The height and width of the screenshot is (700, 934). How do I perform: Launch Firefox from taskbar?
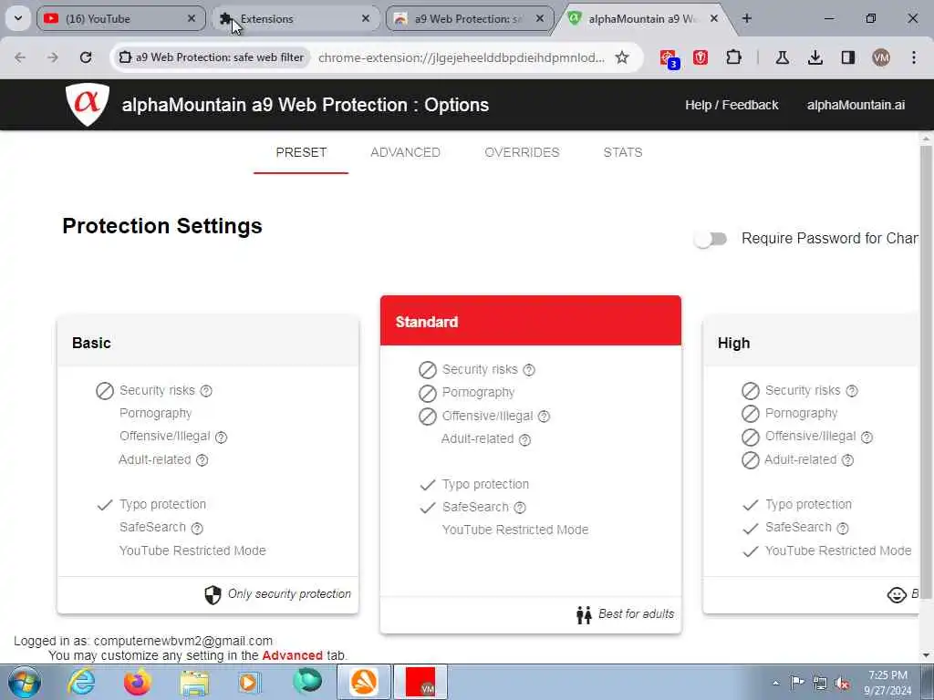click(x=138, y=682)
